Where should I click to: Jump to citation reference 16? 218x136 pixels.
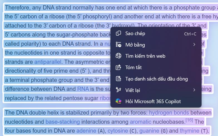189,120
